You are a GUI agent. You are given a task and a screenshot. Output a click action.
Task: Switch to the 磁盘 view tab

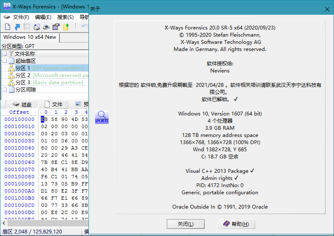[x=22, y=105]
